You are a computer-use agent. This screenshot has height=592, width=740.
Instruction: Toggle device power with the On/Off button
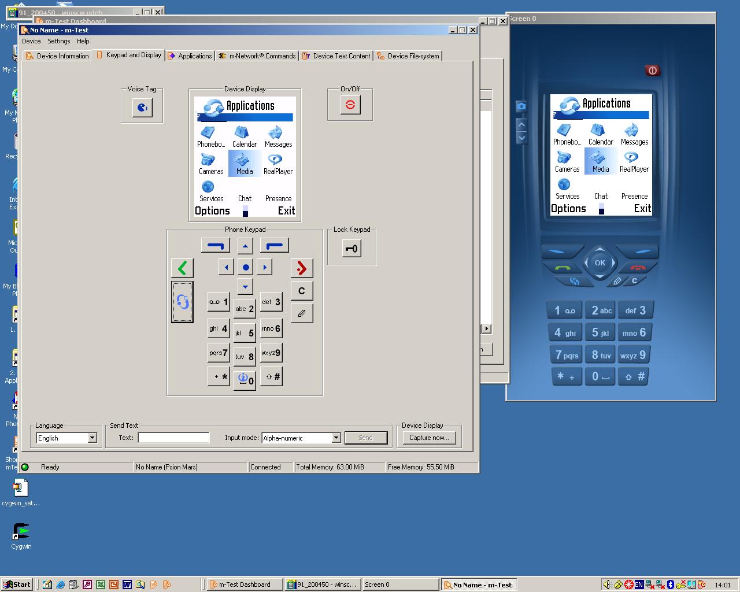(x=349, y=105)
